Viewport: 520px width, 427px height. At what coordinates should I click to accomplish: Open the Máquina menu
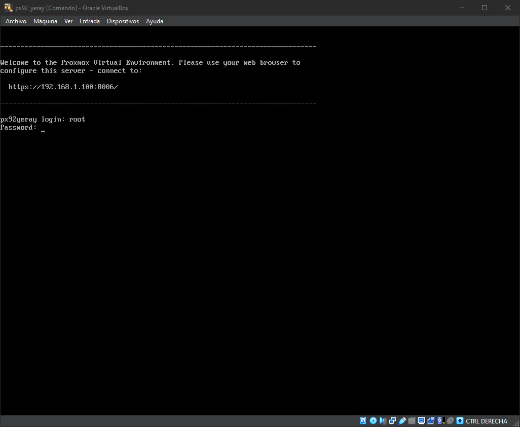tap(46, 21)
